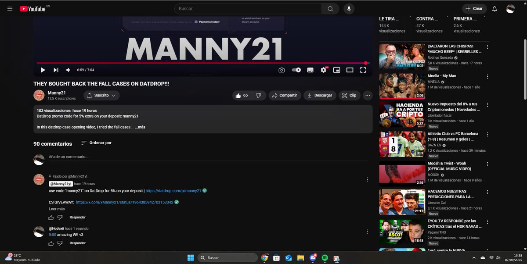Open the Suscrito subscription dropdown
The image size is (527, 264).
[101, 95]
